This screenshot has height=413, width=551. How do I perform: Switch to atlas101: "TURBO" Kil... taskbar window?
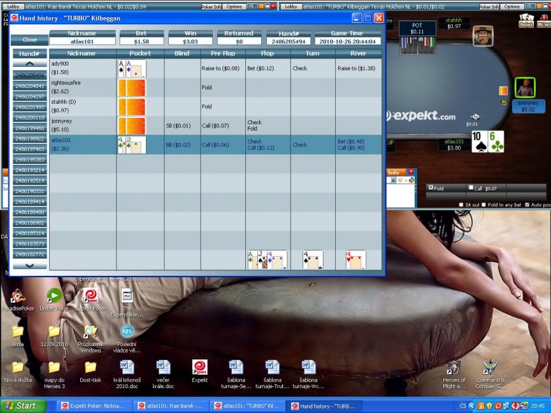(248, 406)
